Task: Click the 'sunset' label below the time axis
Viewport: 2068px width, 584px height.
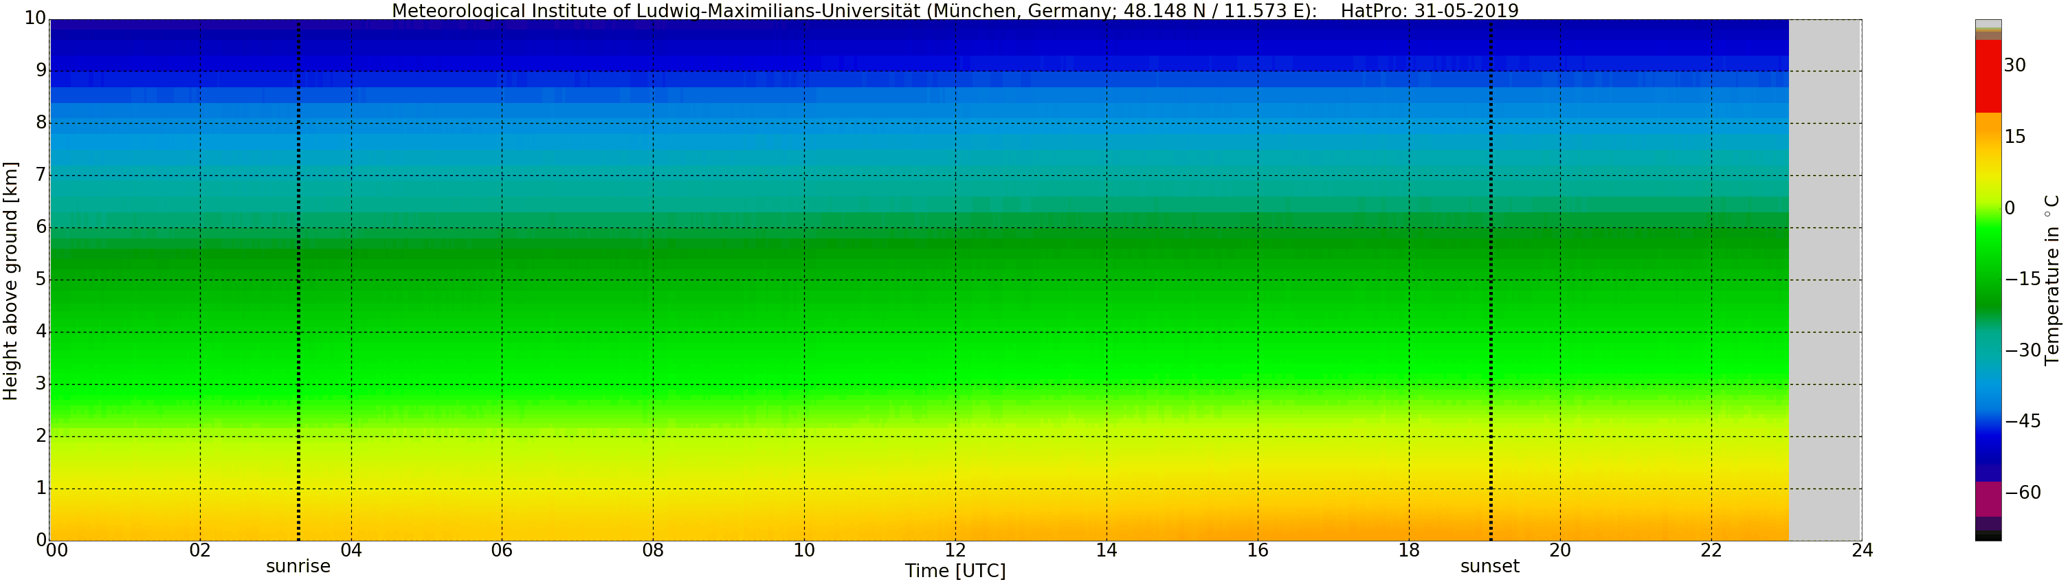Action: (1489, 566)
